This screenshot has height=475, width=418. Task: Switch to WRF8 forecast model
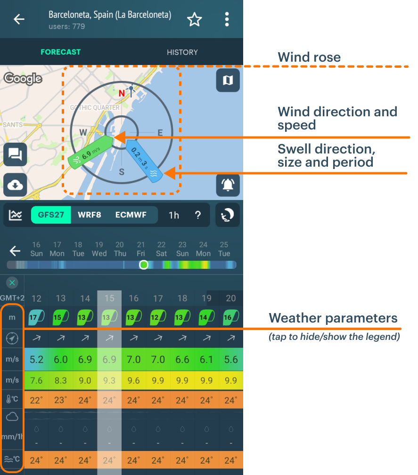(x=90, y=215)
